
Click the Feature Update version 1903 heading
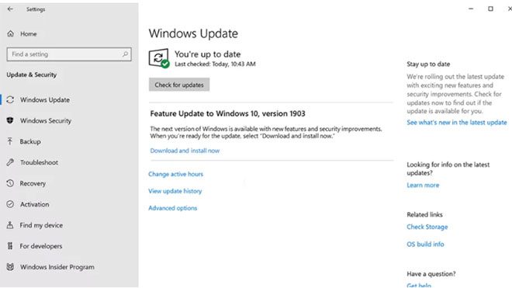click(x=227, y=114)
